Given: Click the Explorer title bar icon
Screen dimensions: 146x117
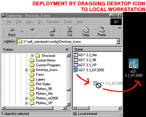Looking at the screenshot, I should pos(3,16).
